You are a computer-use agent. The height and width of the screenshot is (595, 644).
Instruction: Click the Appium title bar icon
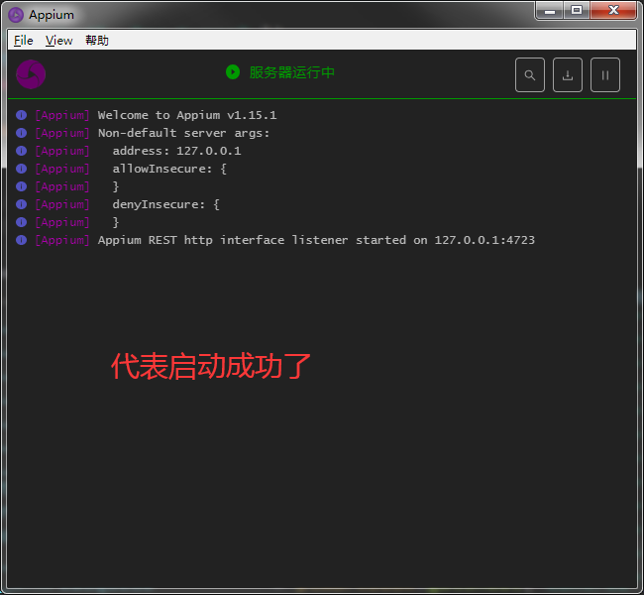coord(16,15)
